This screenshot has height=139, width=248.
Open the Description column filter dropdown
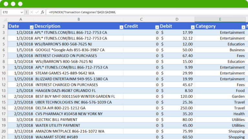pyautogui.click(x=121, y=27)
